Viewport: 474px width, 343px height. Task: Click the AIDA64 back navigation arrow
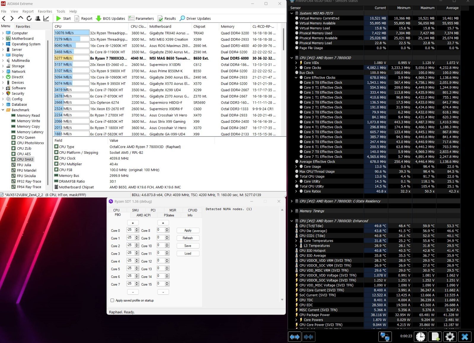pos(4,18)
